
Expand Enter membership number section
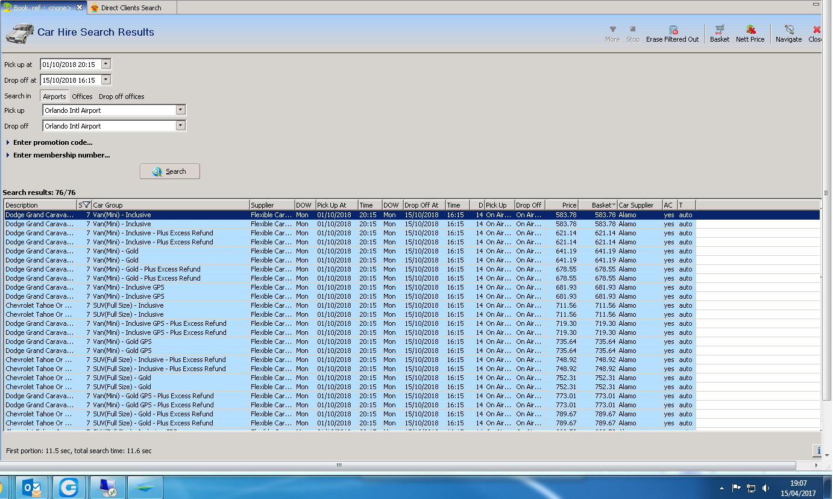58,155
